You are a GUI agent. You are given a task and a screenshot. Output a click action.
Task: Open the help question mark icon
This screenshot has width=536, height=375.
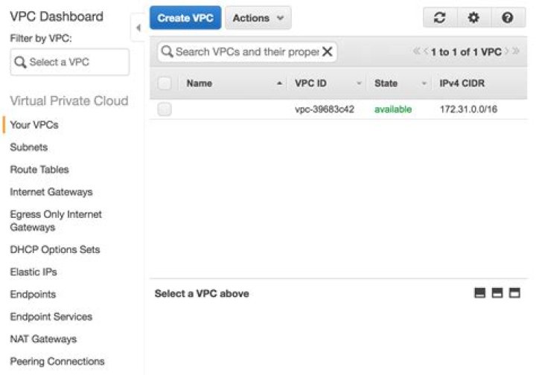(508, 17)
